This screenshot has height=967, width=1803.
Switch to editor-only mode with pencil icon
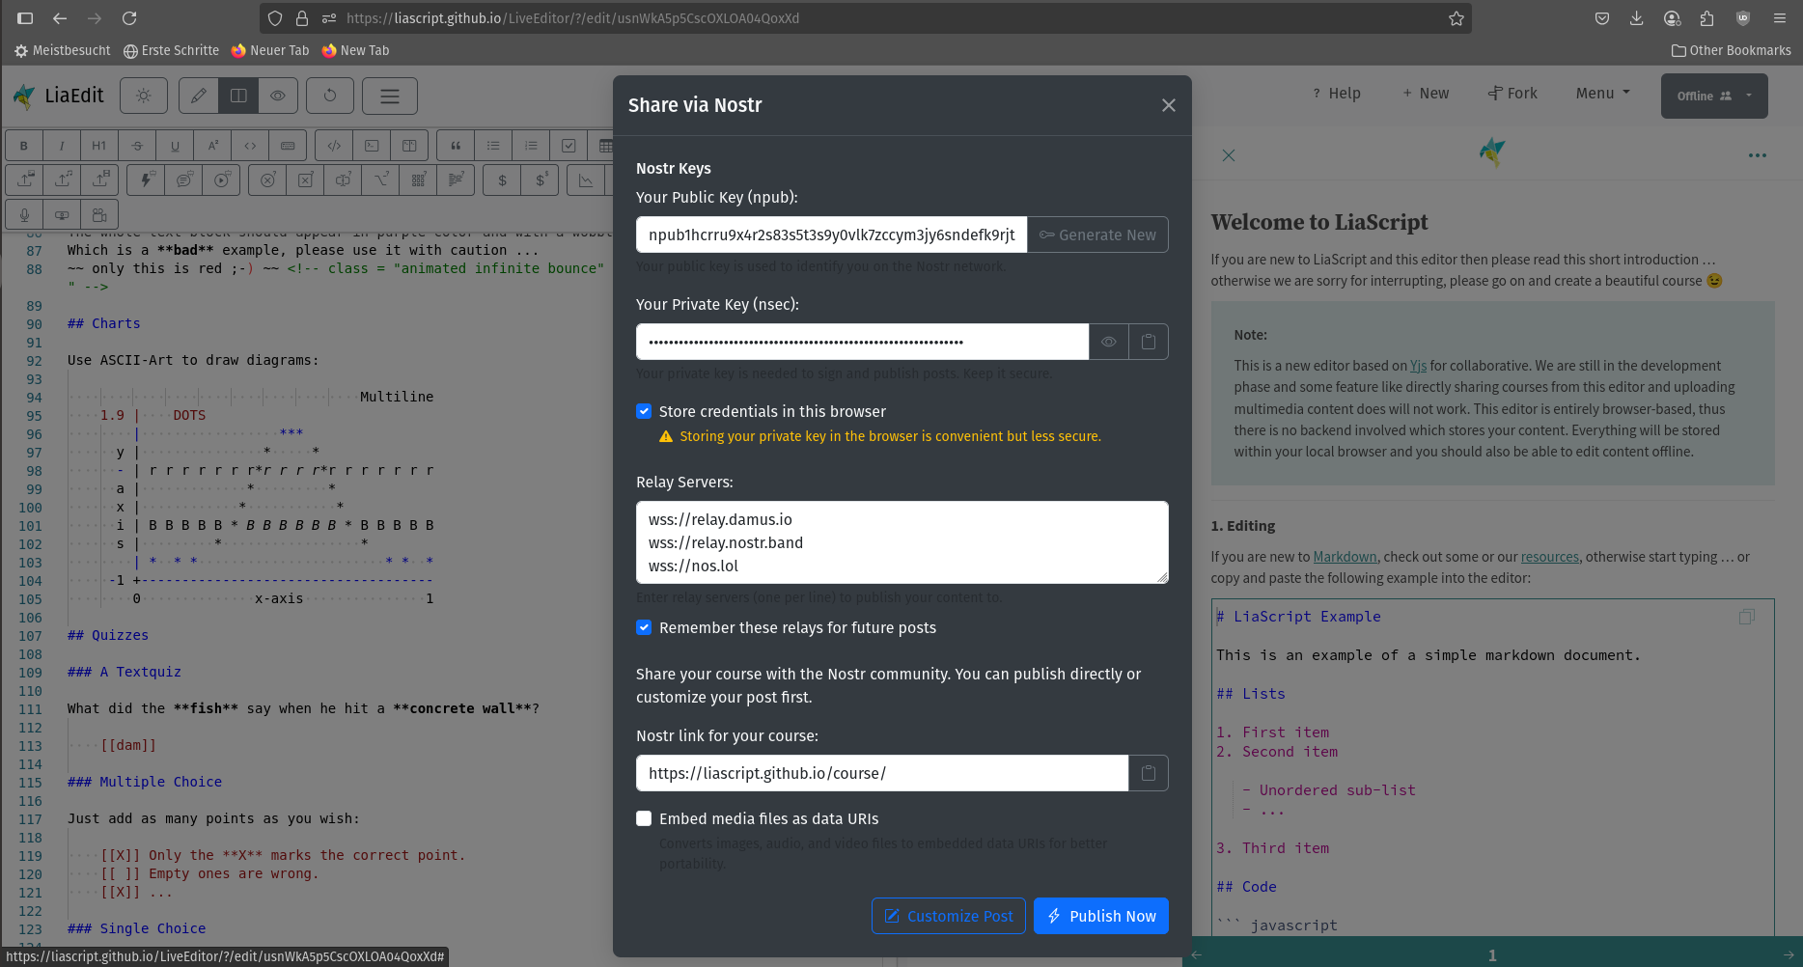(x=199, y=96)
